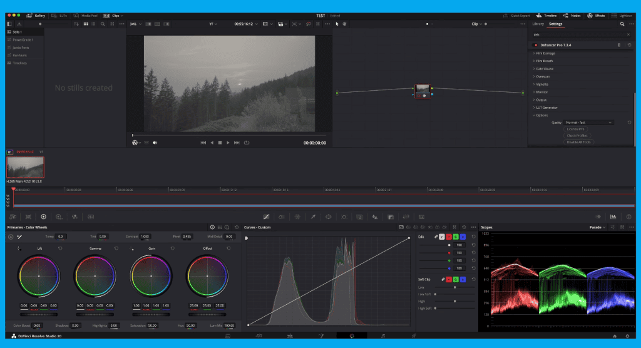Click the Check Profiles button
The width and height of the screenshot is (641, 348).
click(578, 135)
